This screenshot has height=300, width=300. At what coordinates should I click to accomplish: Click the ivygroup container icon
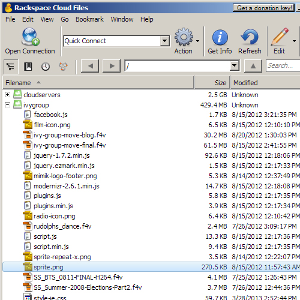17,104
